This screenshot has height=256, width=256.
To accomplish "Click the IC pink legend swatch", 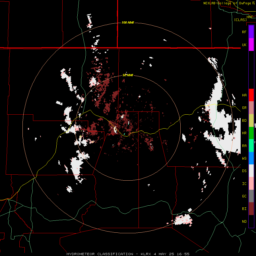I will click(251, 183).
